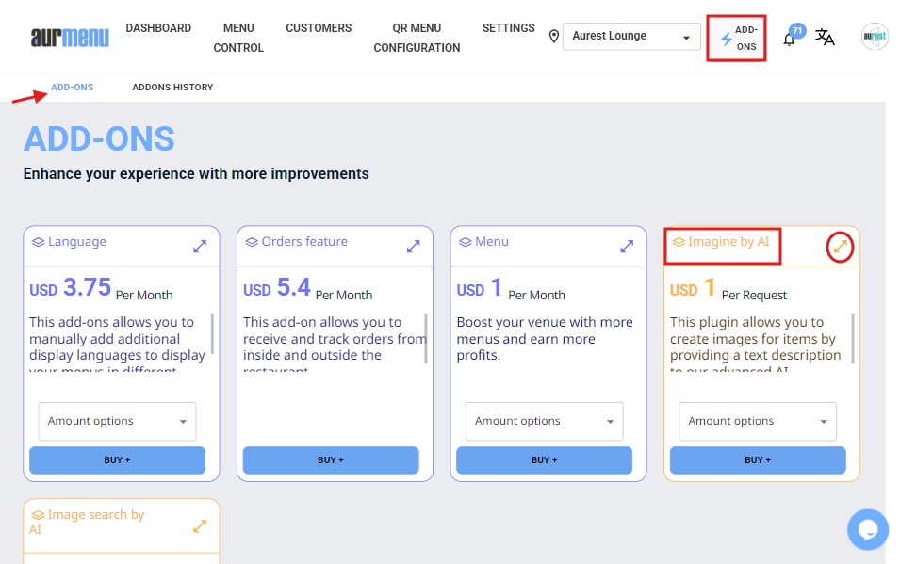
Task: Open the Aurest Lounge venue dropdown
Action: (x=631, y=37)
